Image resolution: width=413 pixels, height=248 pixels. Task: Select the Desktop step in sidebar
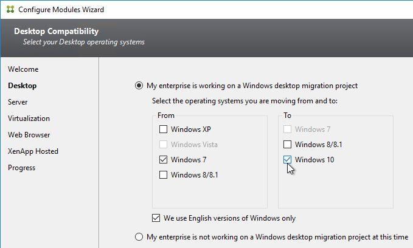pyautogui.click(x=23, y=86)
